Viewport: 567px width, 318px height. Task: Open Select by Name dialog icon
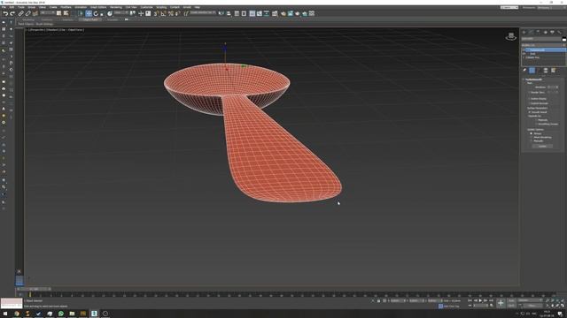(66, 13)
